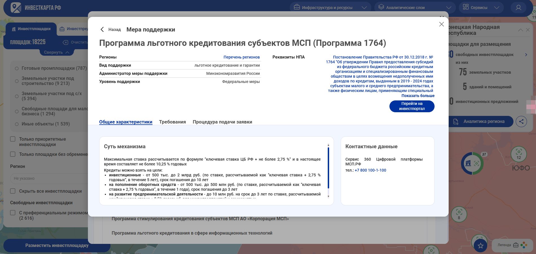Click the favorites star button on map
The width and height of the screenshot is (536, 254).
480,246
